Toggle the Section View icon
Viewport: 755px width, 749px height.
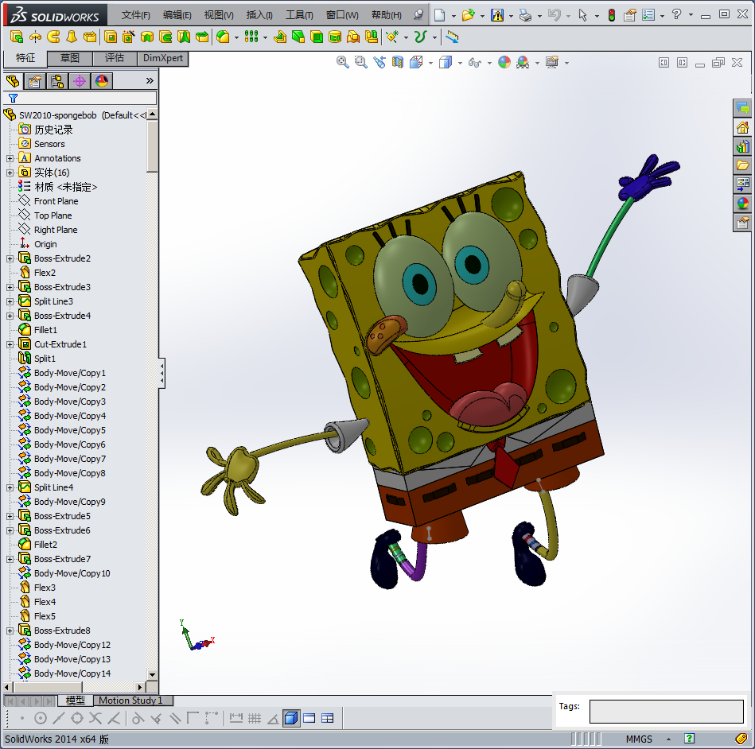[x=398, y=62]
